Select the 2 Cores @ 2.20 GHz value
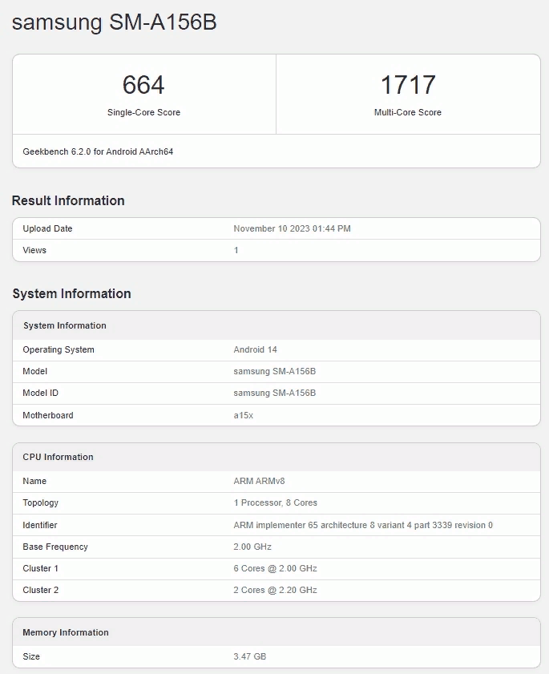549x674 pixels. click(276, 590)
